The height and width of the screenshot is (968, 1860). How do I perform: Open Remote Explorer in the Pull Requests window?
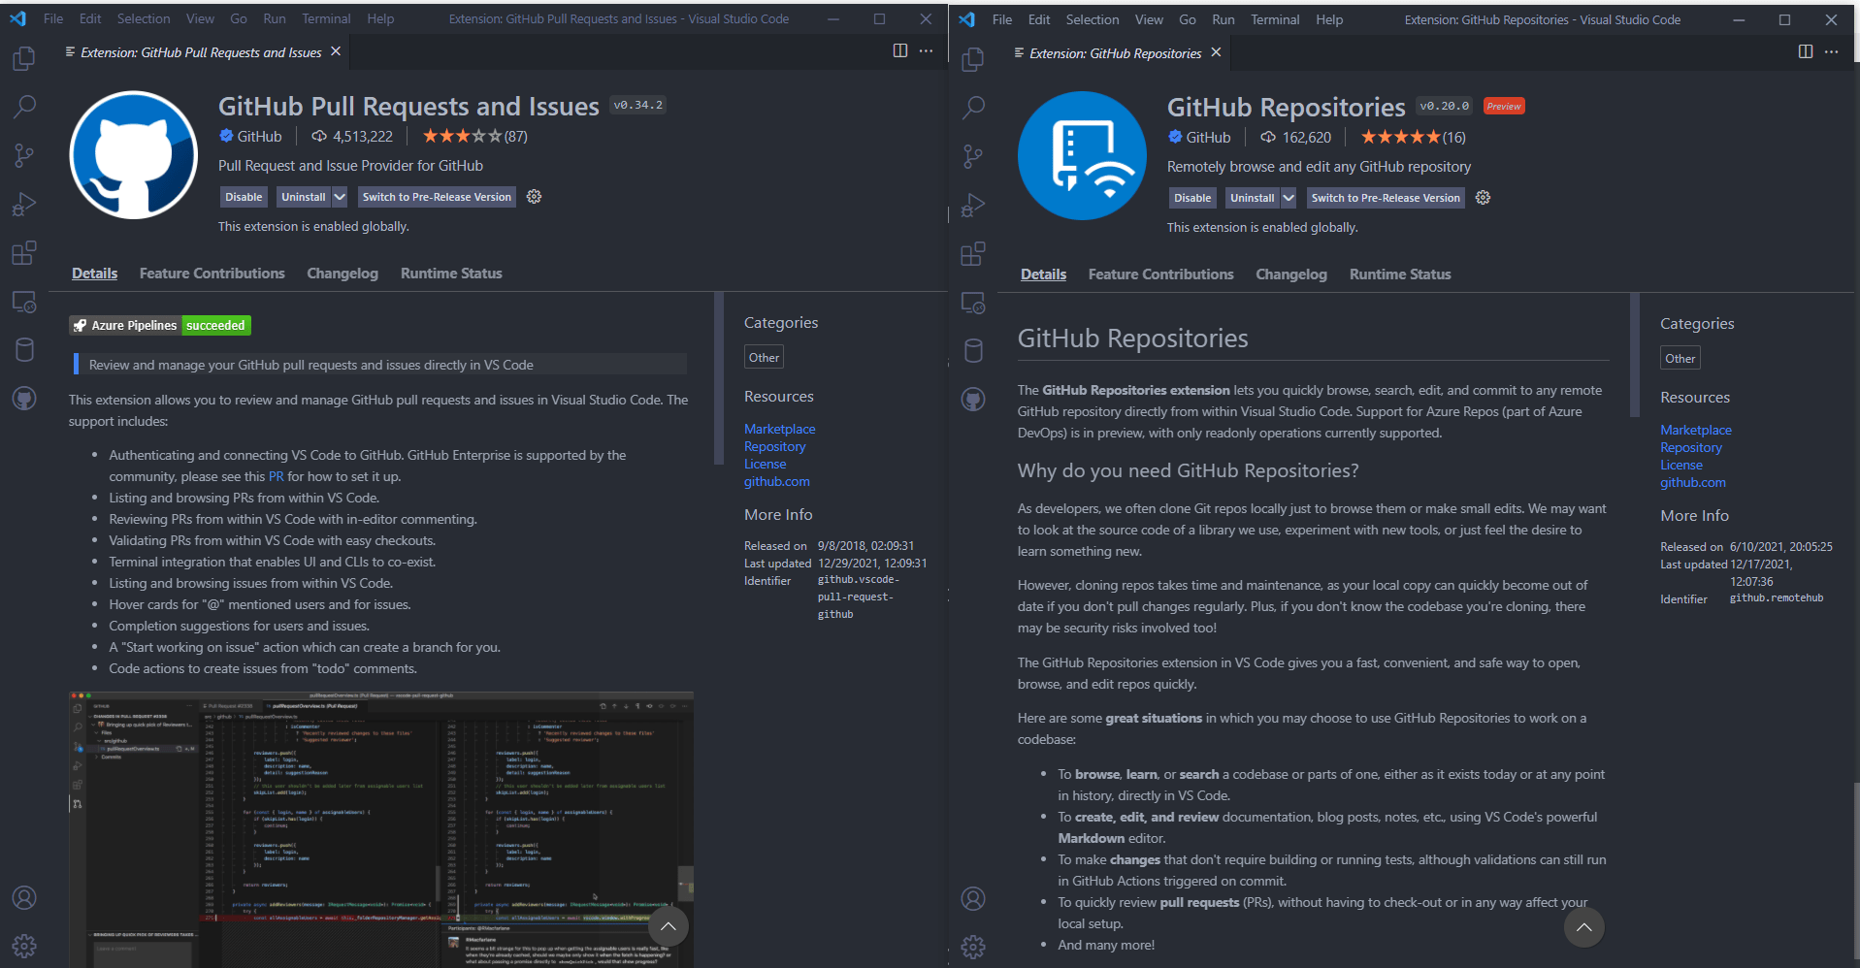[x=24, y=302]
